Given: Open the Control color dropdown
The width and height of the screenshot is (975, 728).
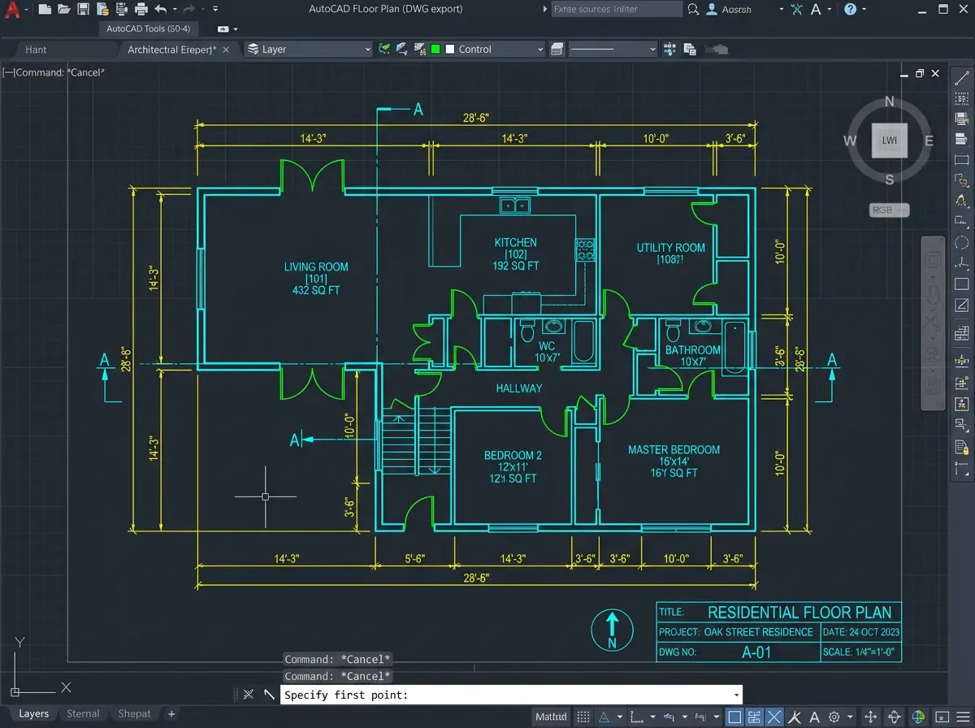Looking at the screenshot, I should pos(494,50).
